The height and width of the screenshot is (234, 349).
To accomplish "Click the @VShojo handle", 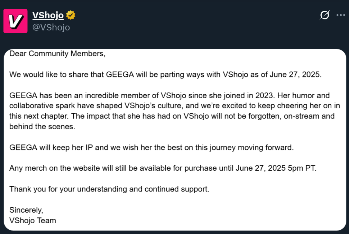I will tap(51, 27).
